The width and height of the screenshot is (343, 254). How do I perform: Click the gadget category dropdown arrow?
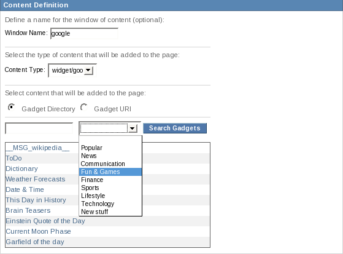[133, 129]
